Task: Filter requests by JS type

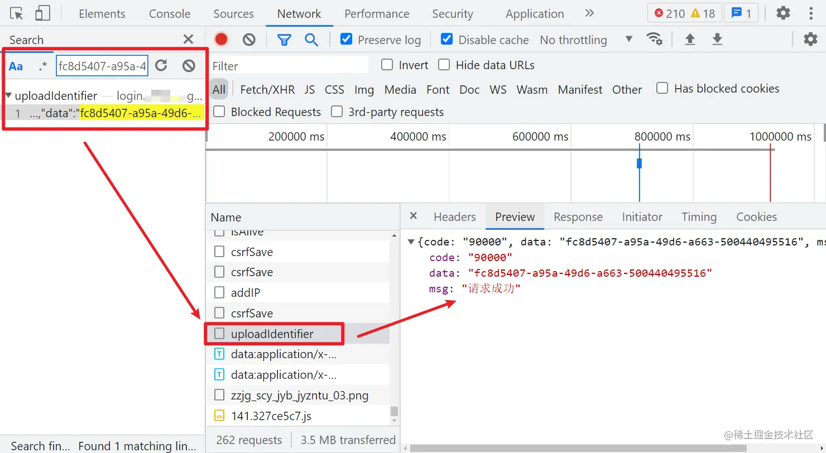Action: point(310,89)
